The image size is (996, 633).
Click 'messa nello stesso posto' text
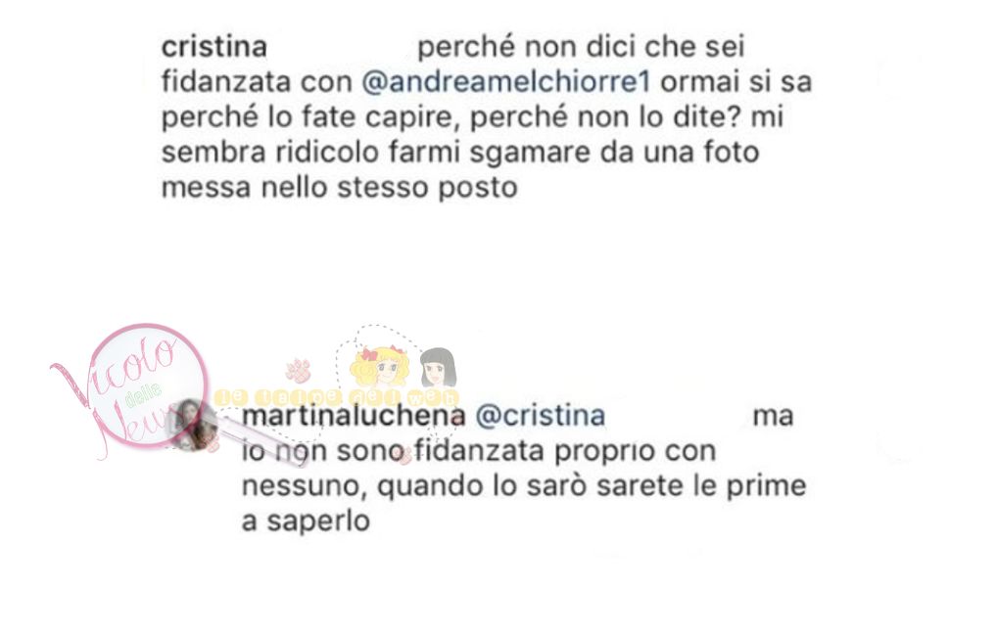pos(339,188)
